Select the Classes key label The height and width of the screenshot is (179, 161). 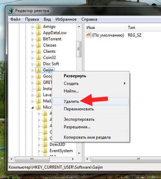(x=50, y=45)
